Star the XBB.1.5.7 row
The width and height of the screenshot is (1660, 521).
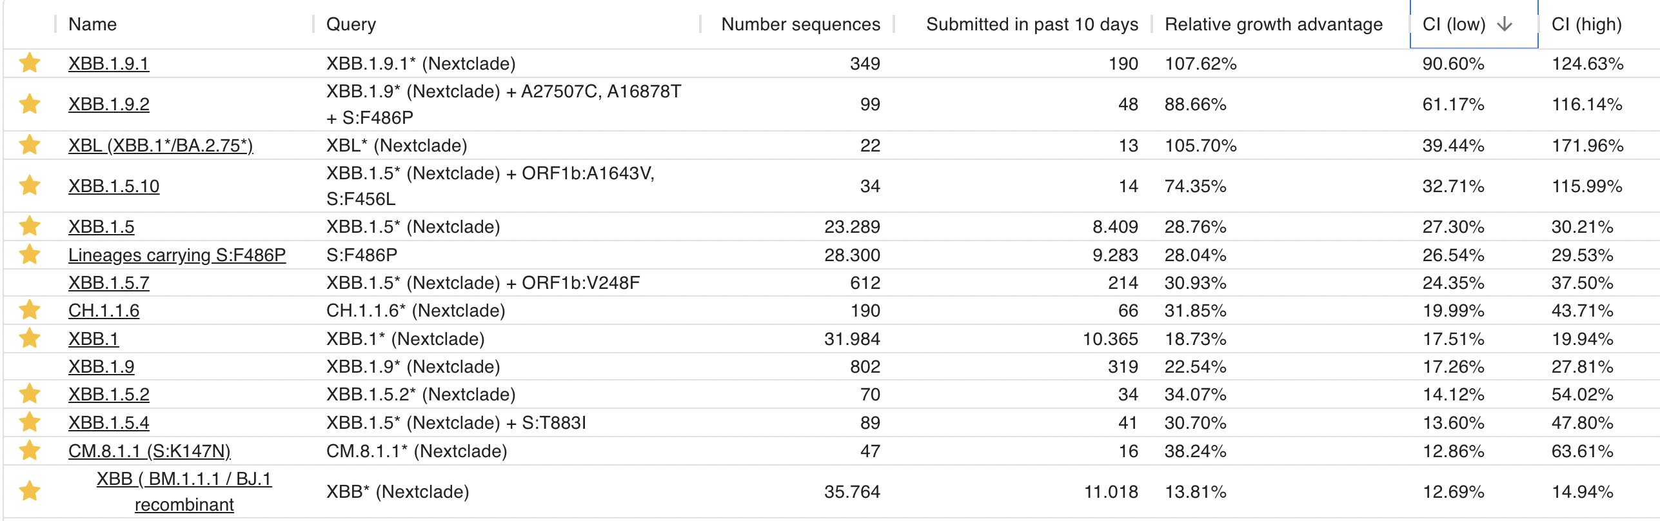tap(29, 282)
